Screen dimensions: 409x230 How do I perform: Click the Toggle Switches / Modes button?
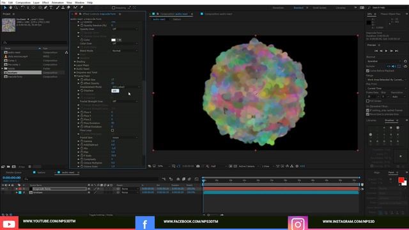101,215
